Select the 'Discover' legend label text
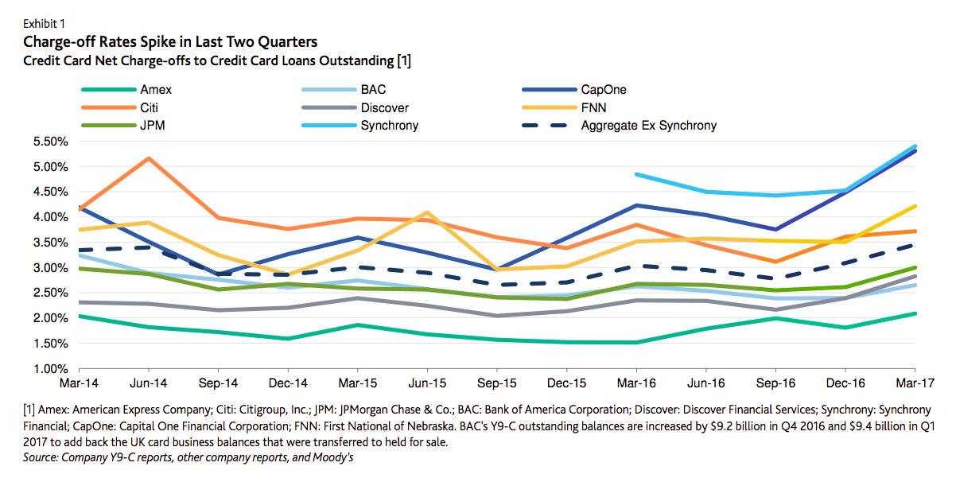 385,107
